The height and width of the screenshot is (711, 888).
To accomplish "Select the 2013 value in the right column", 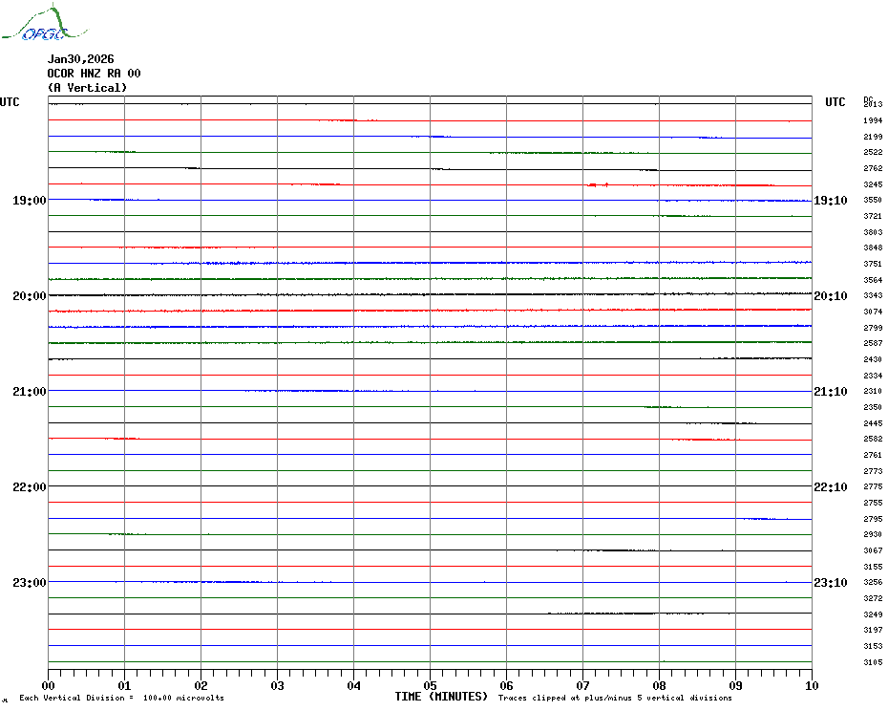I will pos(873,104).
